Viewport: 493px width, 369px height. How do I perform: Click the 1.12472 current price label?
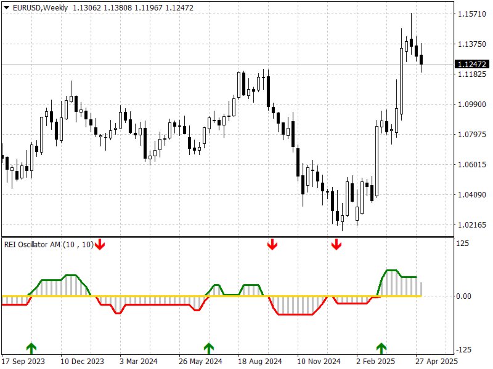click(472, 65)
